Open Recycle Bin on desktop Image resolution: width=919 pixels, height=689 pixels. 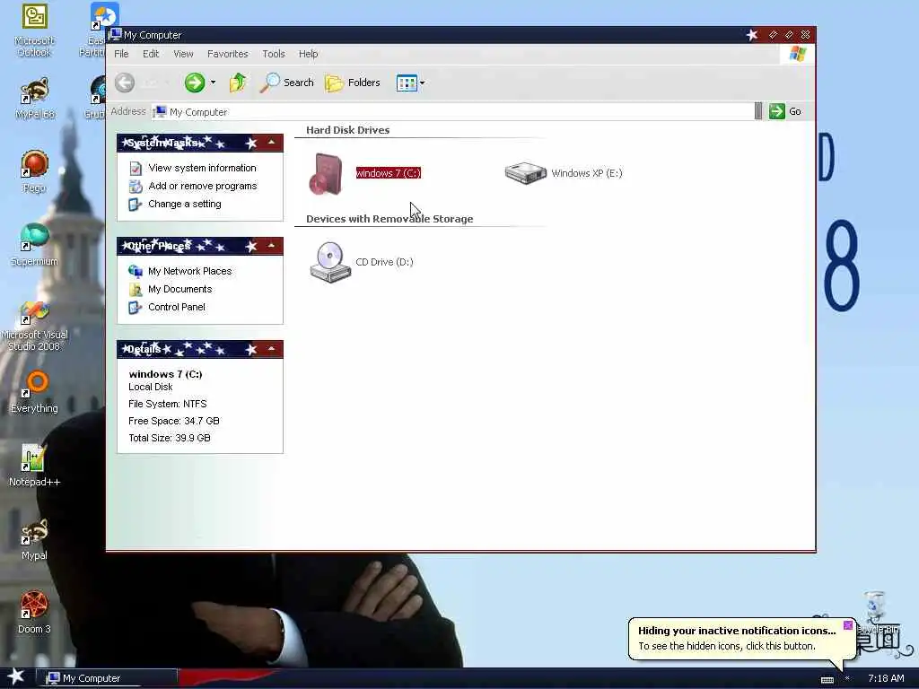tap(876, 612)
